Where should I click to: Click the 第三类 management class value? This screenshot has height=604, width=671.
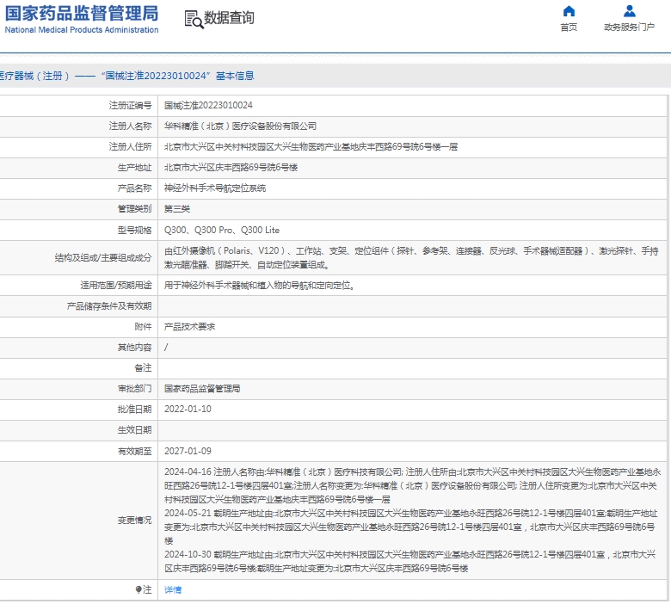click(177, 208)
